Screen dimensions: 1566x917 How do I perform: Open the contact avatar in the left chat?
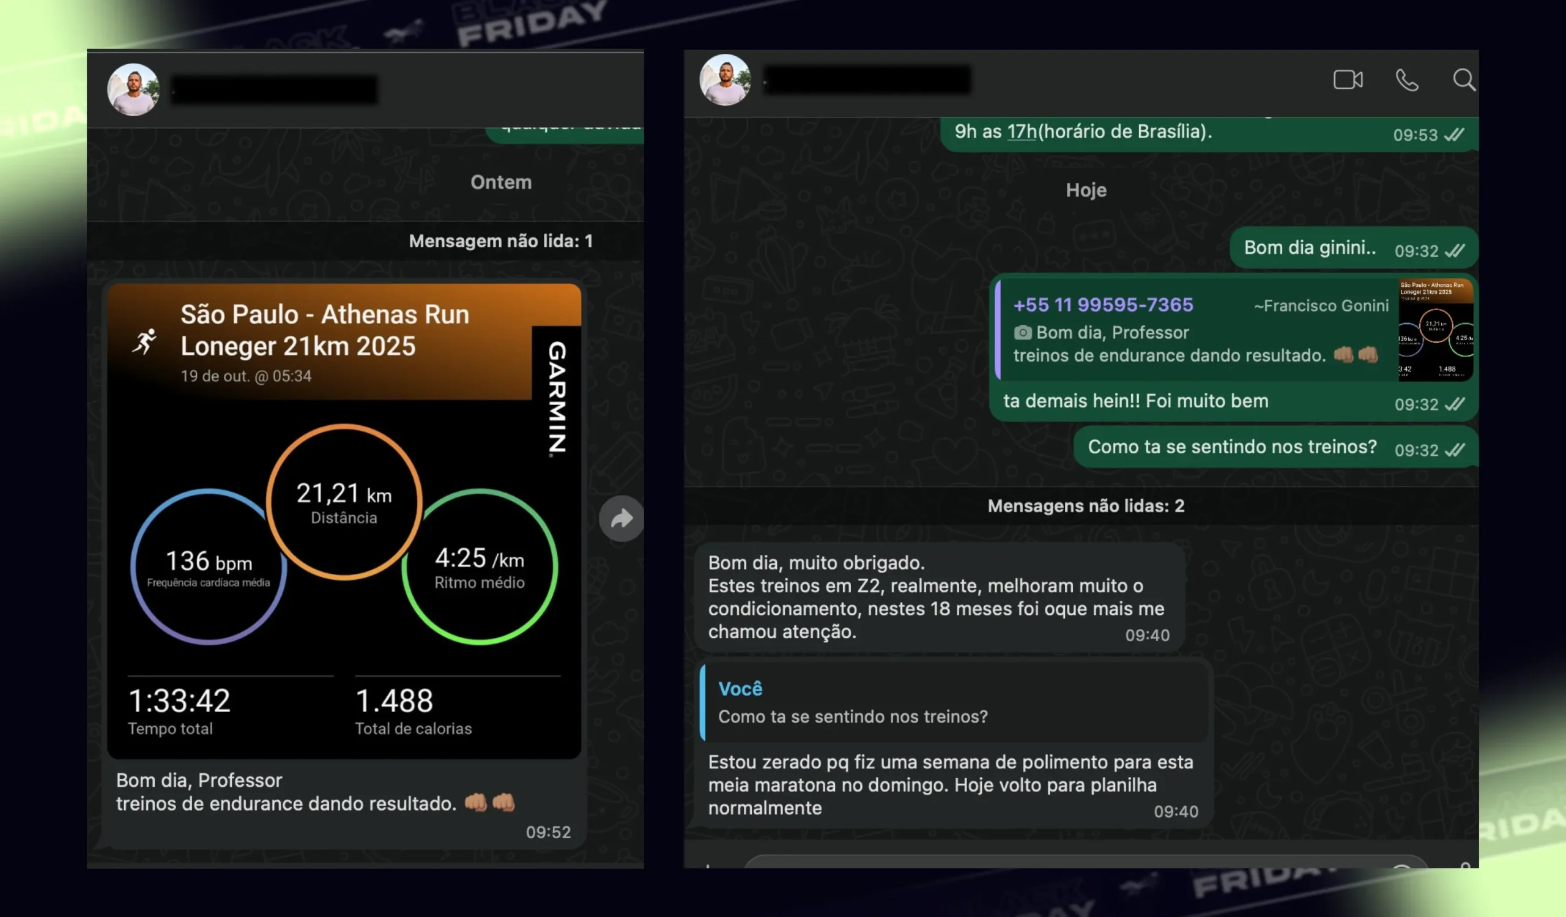(133, 89)
